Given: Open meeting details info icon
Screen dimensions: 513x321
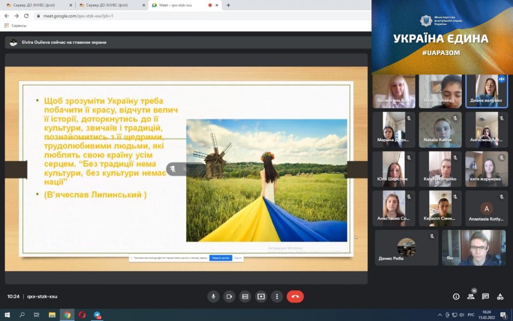Looking at the screenshot, I should (456, 297).
